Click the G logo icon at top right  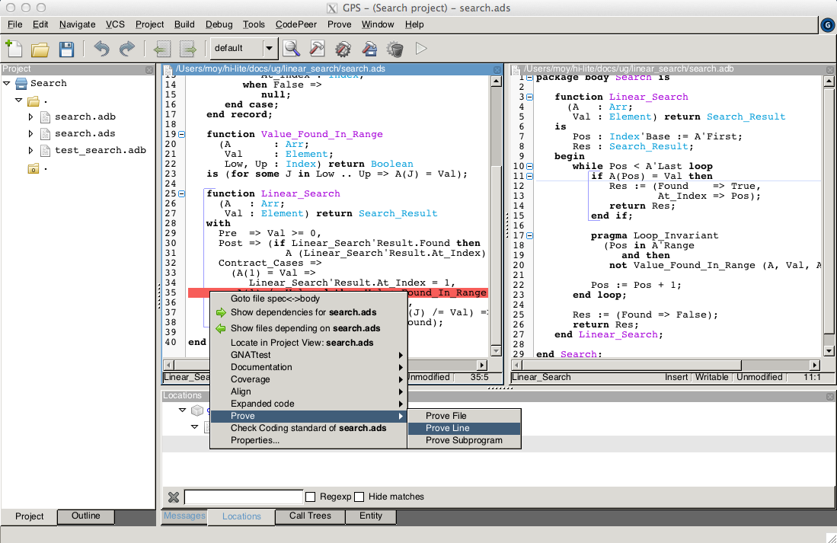[x=827, y=25]
